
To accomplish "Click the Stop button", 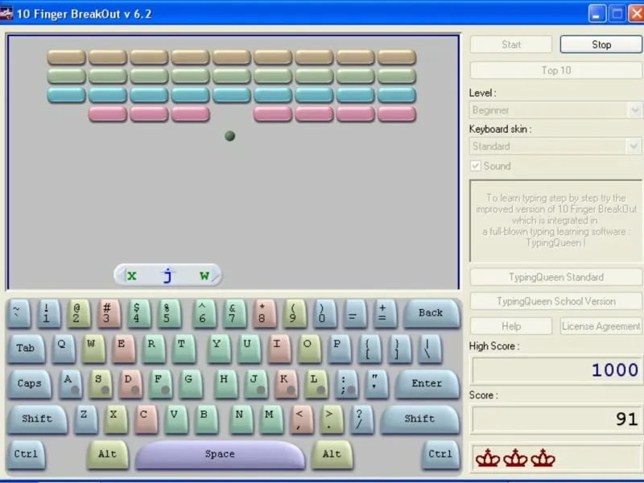I will click(x=601, y=44).
